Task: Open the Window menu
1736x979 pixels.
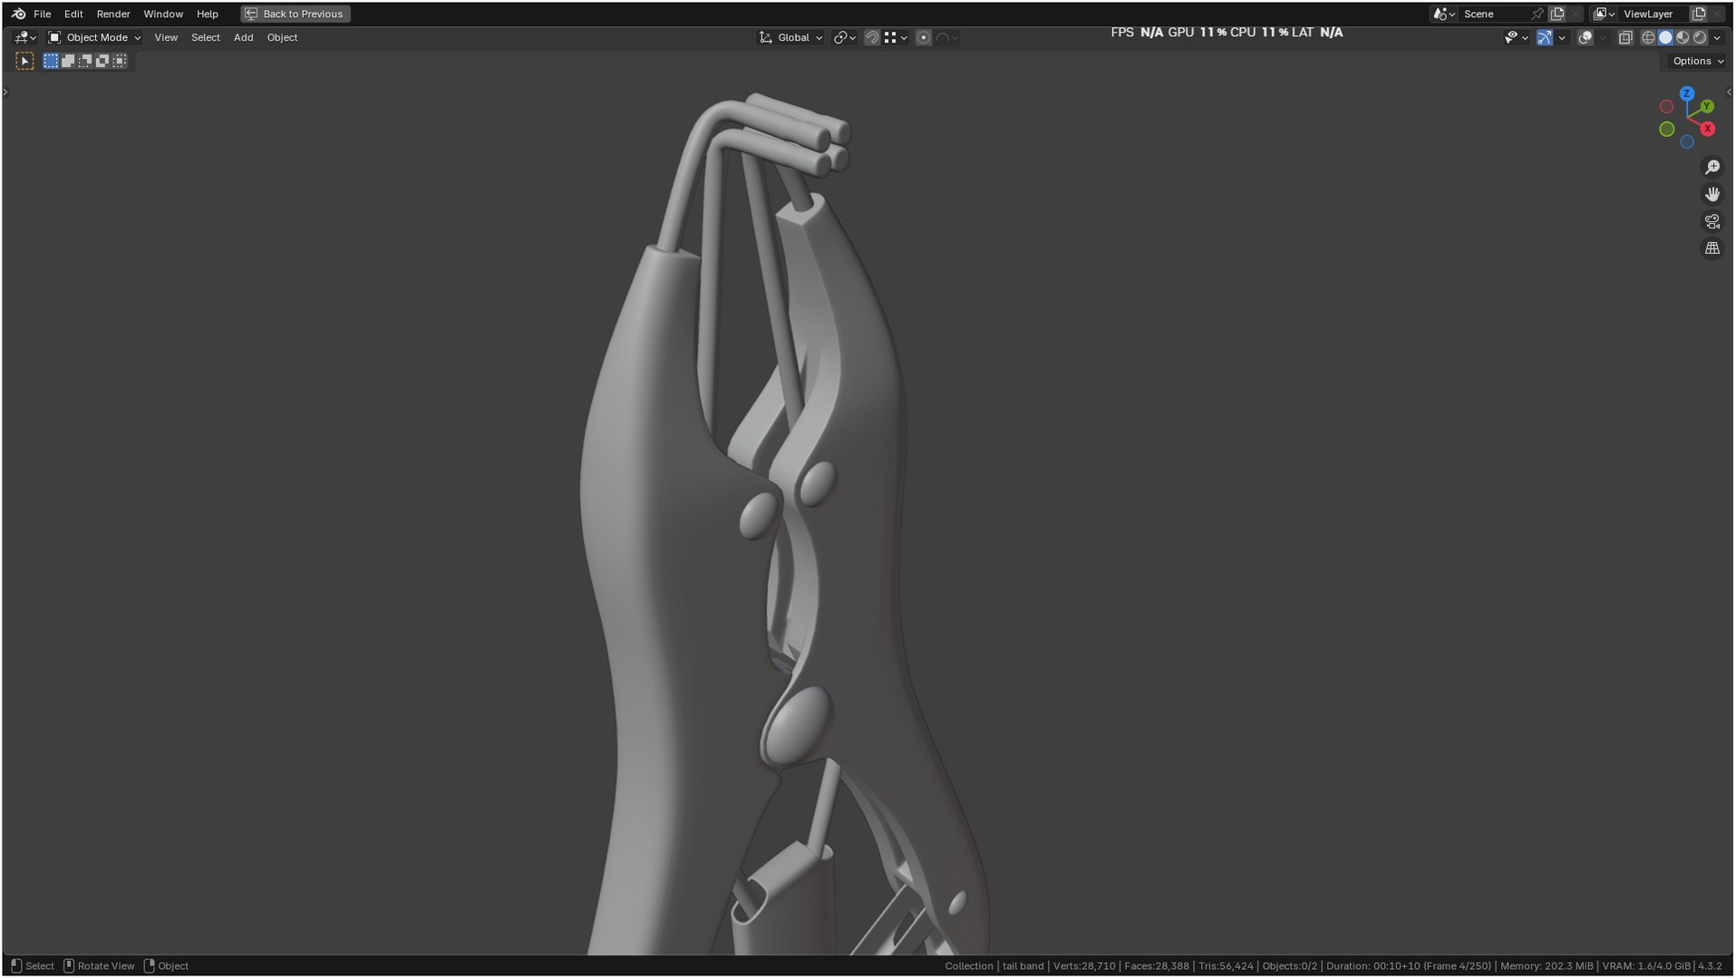Action: 163,14
